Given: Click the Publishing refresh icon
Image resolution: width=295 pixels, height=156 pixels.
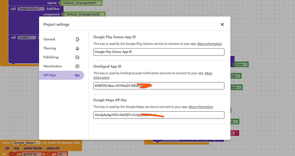Looking at the screenshot, I should [x=77, y=57].
